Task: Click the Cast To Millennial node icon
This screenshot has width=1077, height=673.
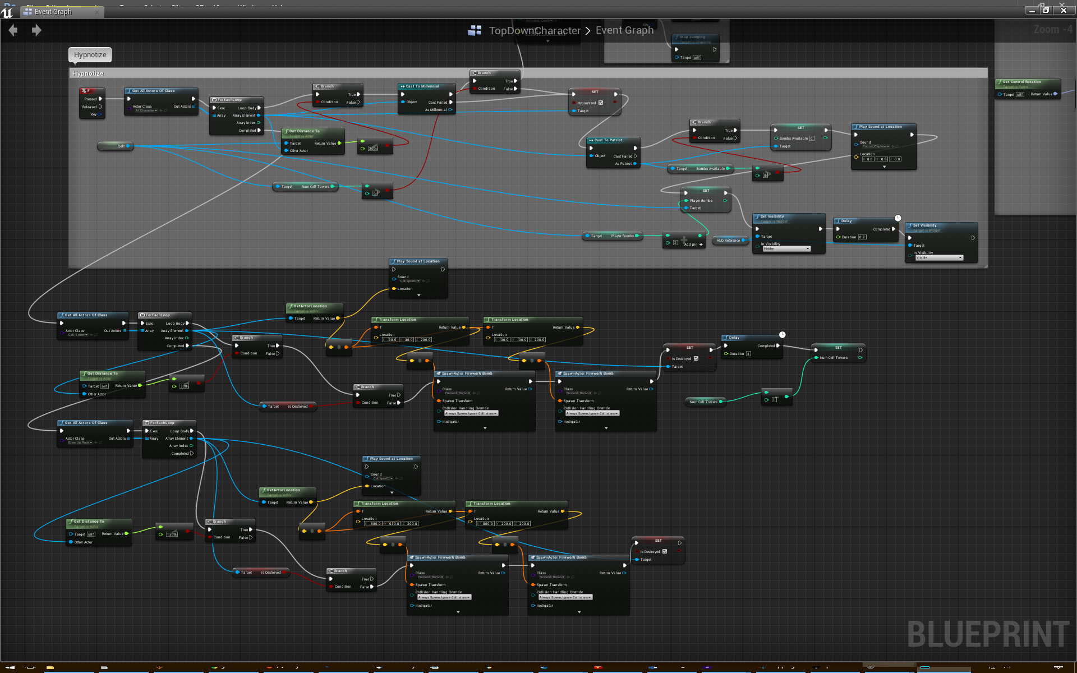Action: coord(402,86)
